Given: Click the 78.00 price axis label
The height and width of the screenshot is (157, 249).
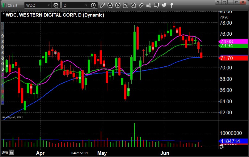Looking at the screenshot, I should (x=226, y=23).
